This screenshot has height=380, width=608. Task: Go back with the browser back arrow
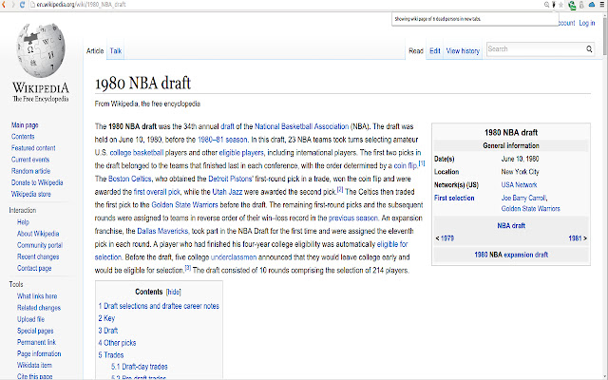pos(3,5)
